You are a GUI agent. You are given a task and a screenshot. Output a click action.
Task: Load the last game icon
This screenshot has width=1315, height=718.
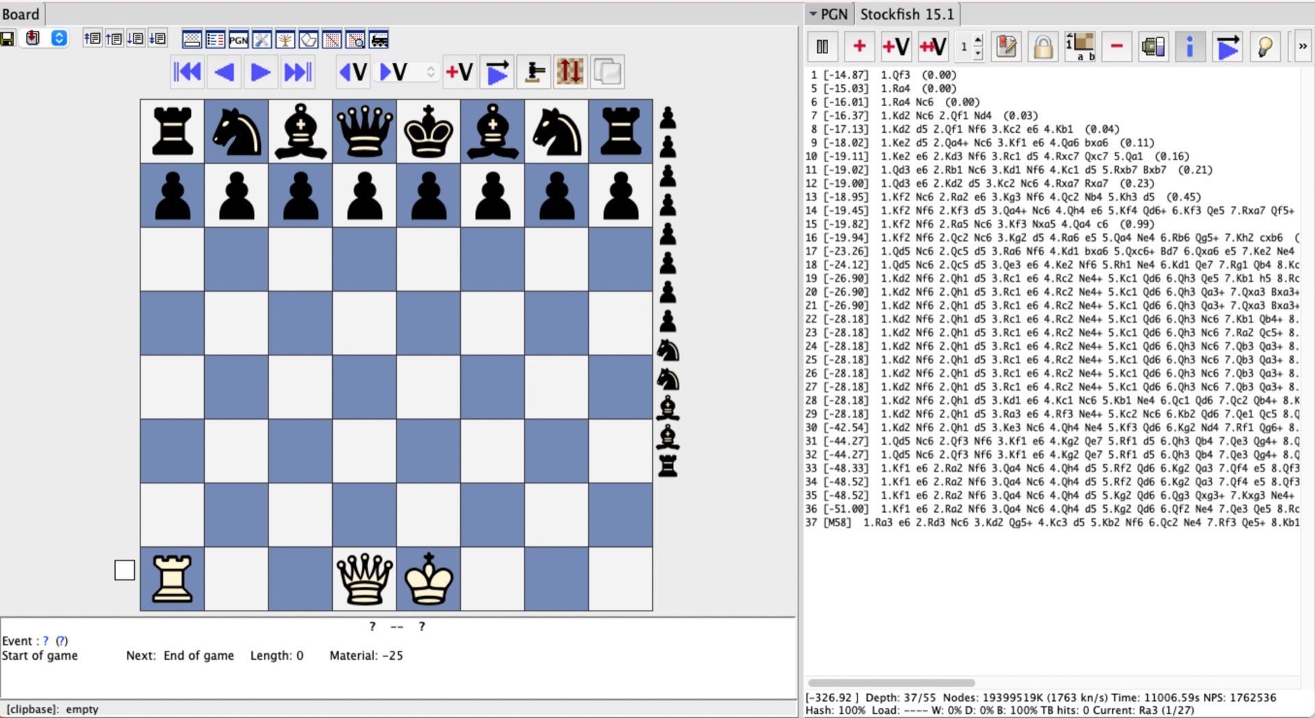pos(158,39)
